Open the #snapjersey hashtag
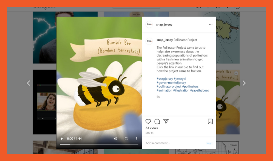Image resolution: width=273 pixels, height=161 pixels. (x=165, y=79)
